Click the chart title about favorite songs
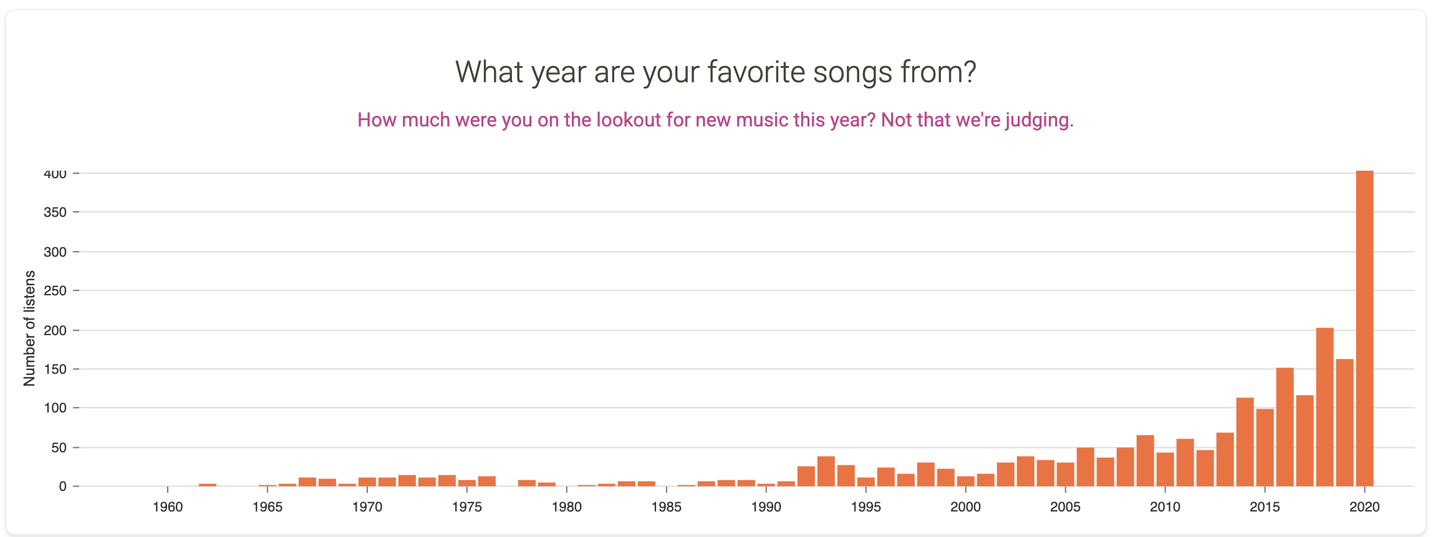This screenshot has width=1433, height=537. (715, 72)
